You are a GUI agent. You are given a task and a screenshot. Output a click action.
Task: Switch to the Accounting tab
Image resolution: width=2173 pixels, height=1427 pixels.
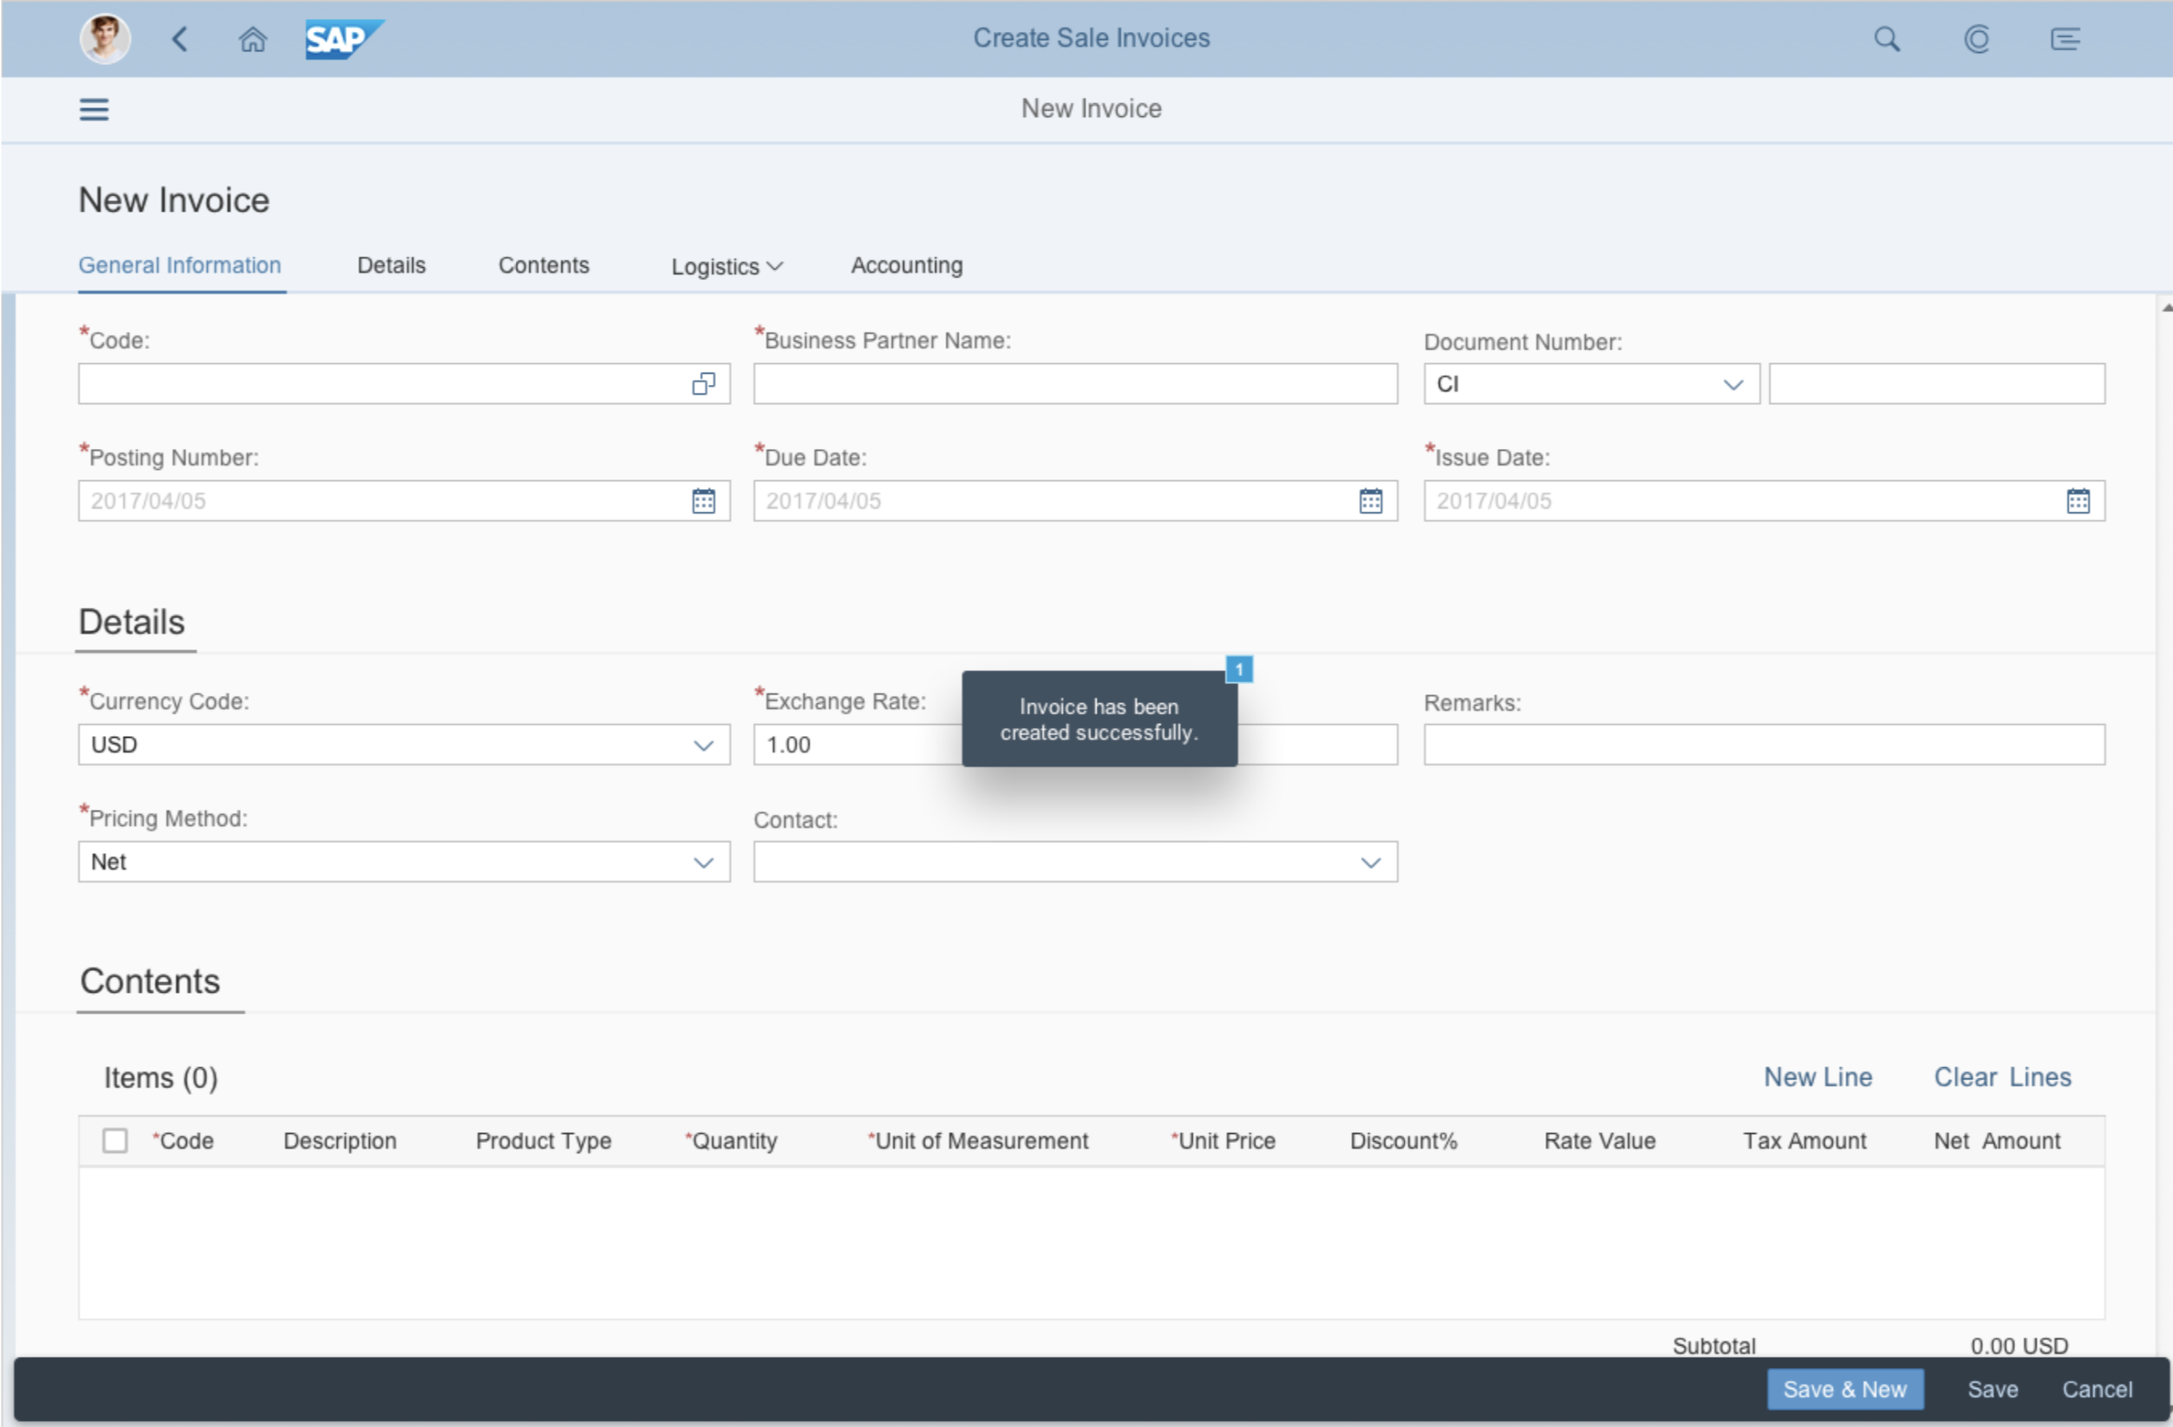point(906,265)
